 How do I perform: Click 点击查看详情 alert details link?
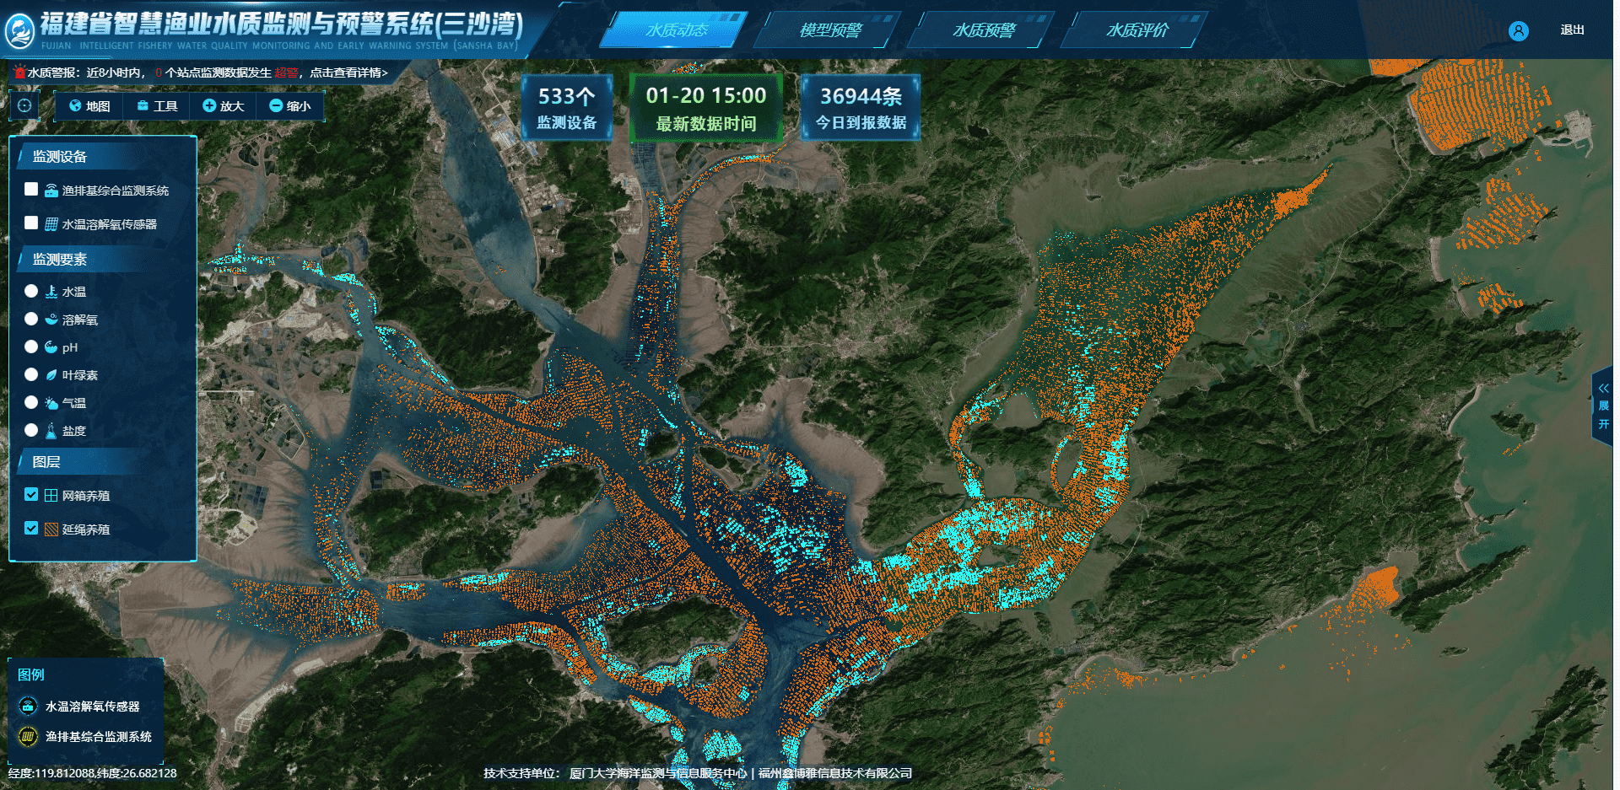pos(348,73)
